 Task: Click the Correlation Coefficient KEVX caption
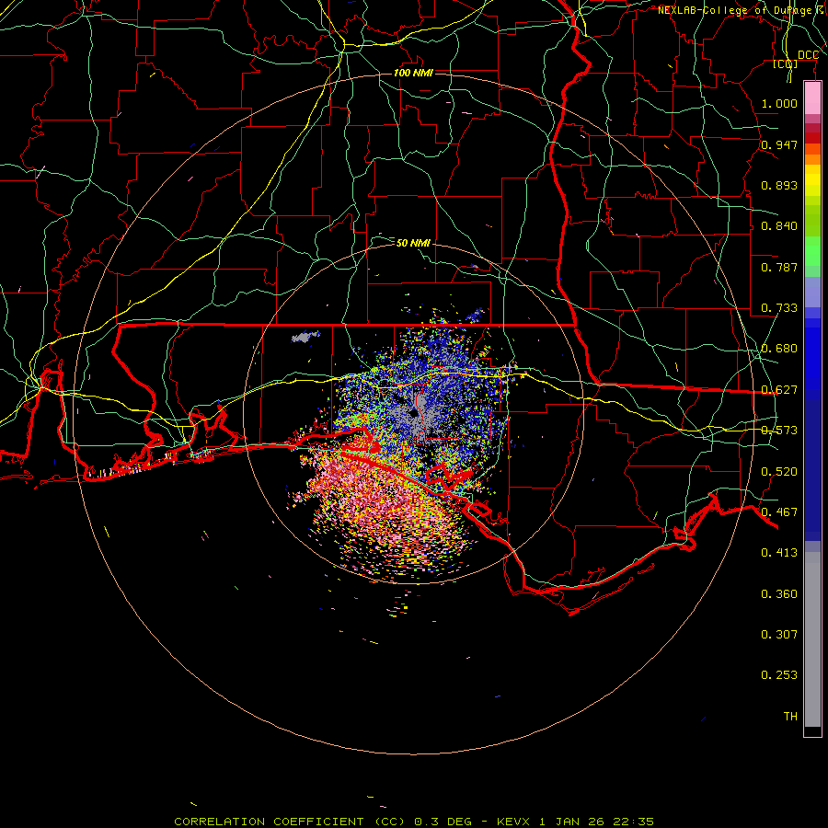click(414, 822)
